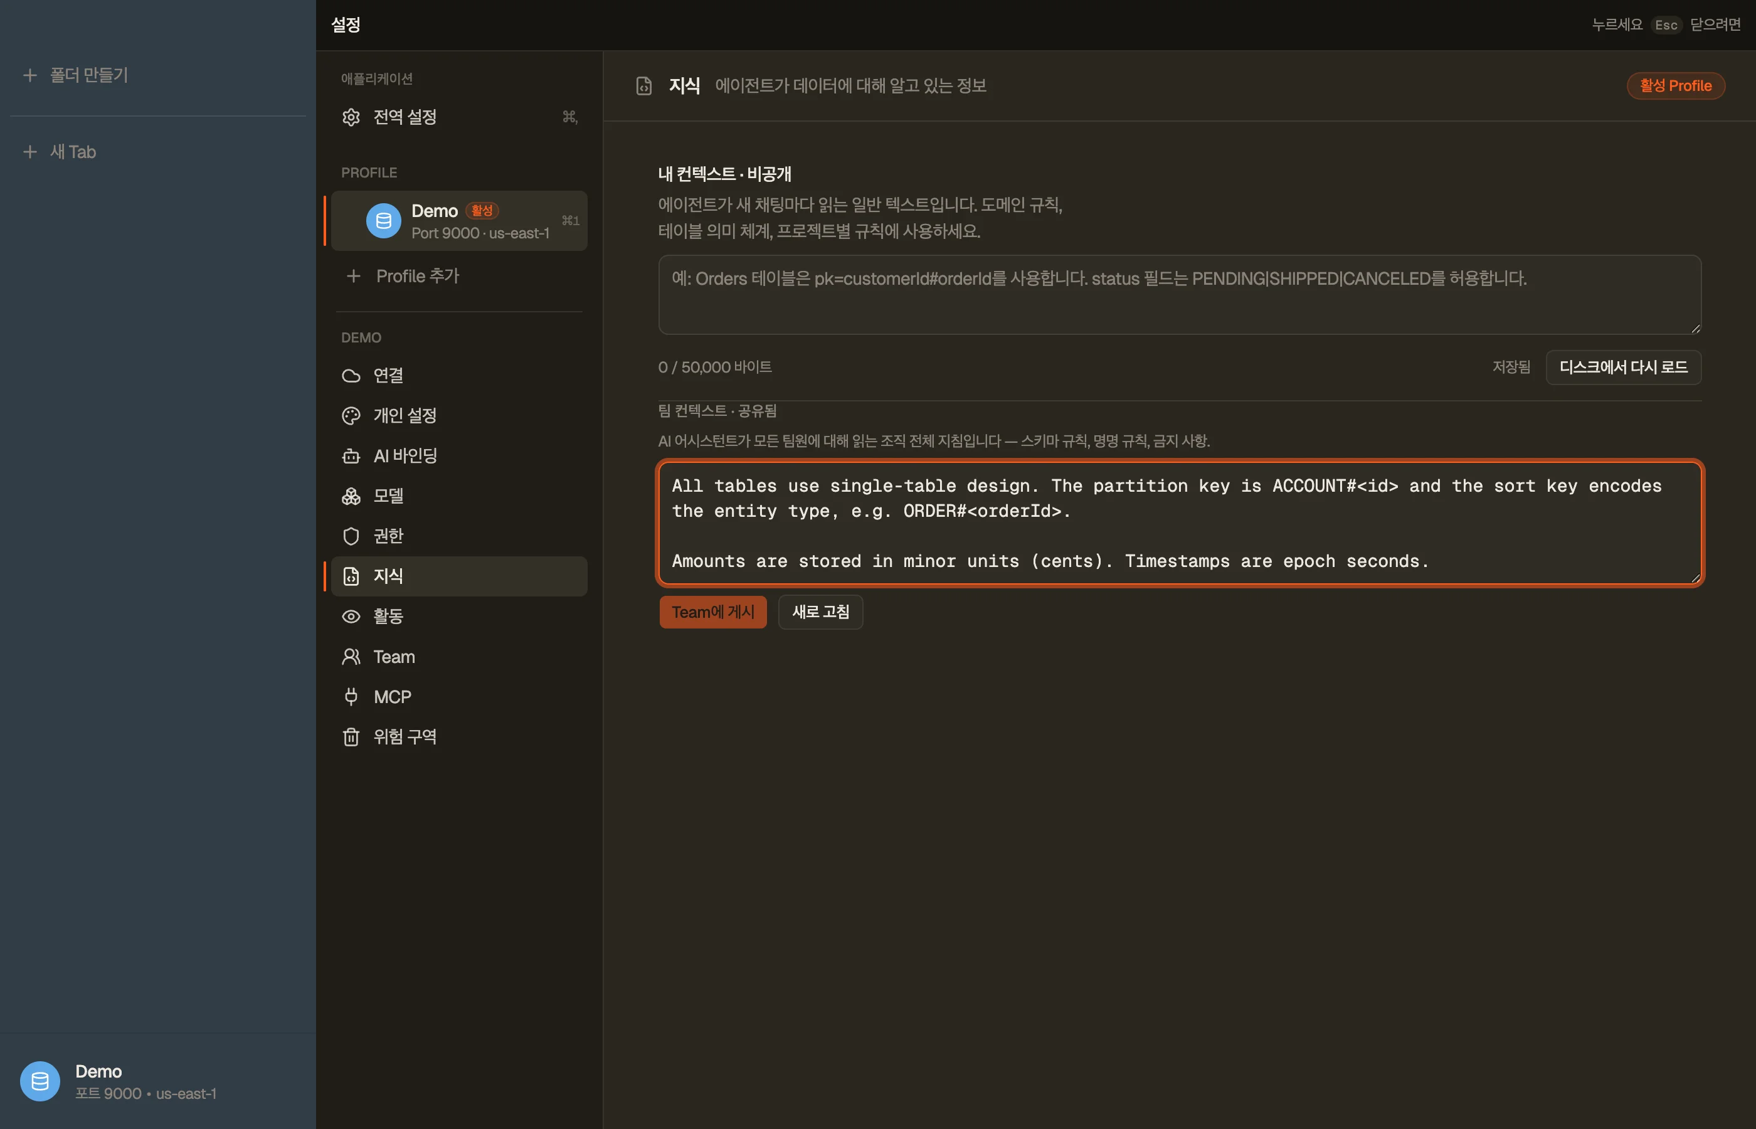Image resolution: width=1756 pixels, height=1129 pixels.
Task: Click the 설정 title in top bar
Action: coord(346,25)
